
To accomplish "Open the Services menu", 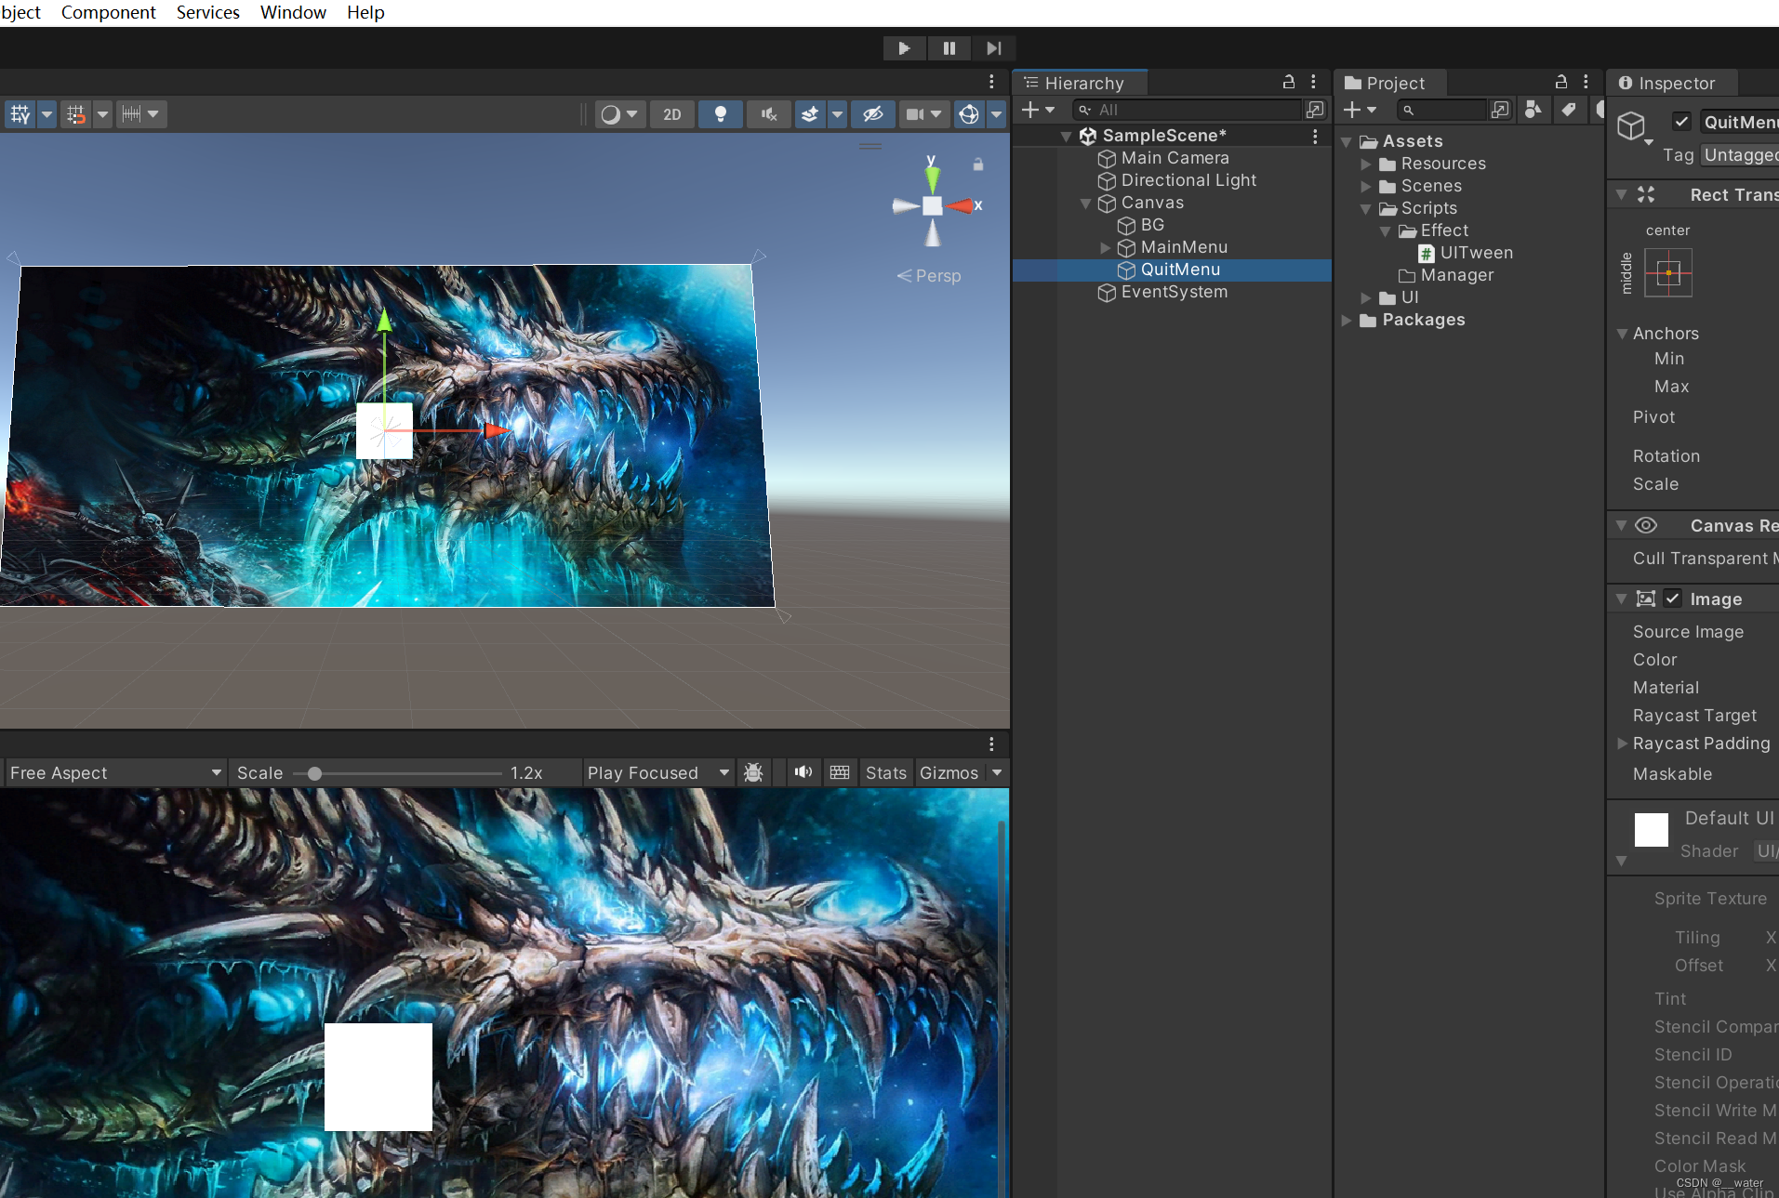I will (208, 12).
